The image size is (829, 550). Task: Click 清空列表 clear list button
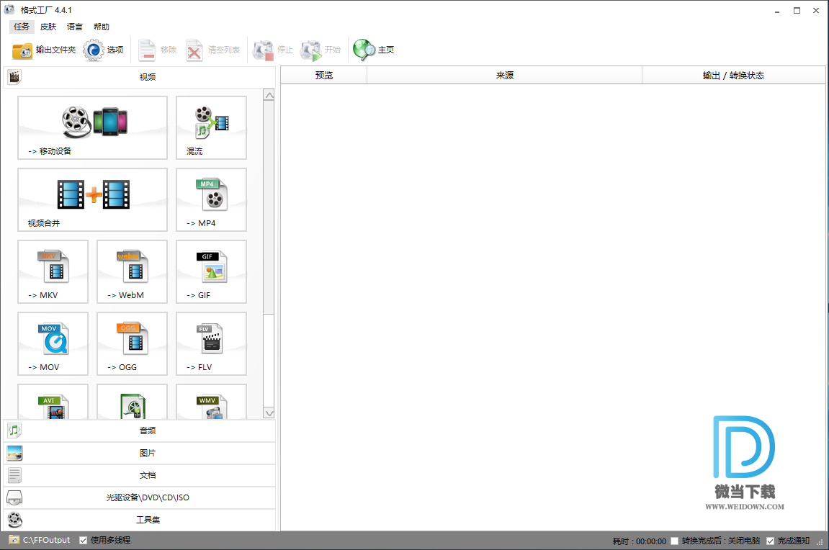point(213,50)
